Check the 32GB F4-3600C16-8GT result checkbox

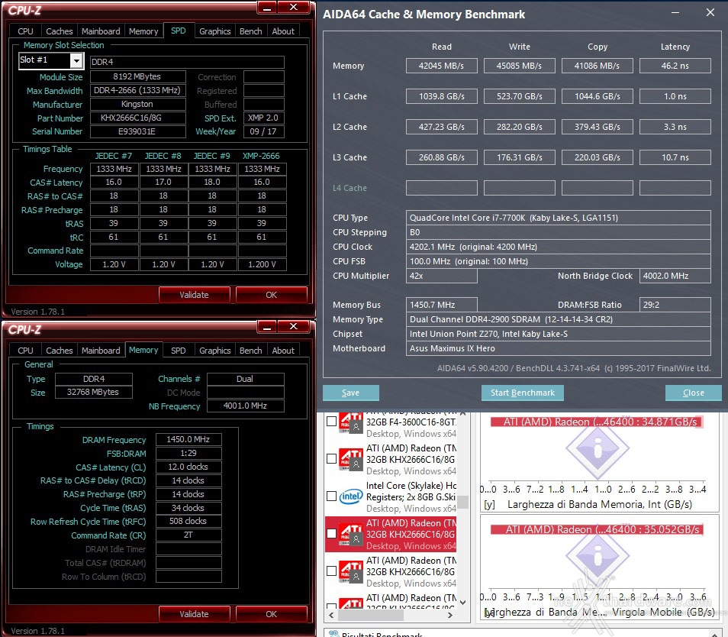click(x=331, y=422)
